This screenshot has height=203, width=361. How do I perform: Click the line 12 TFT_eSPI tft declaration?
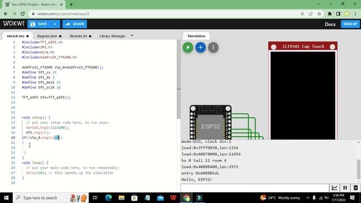tap(46, 98)
